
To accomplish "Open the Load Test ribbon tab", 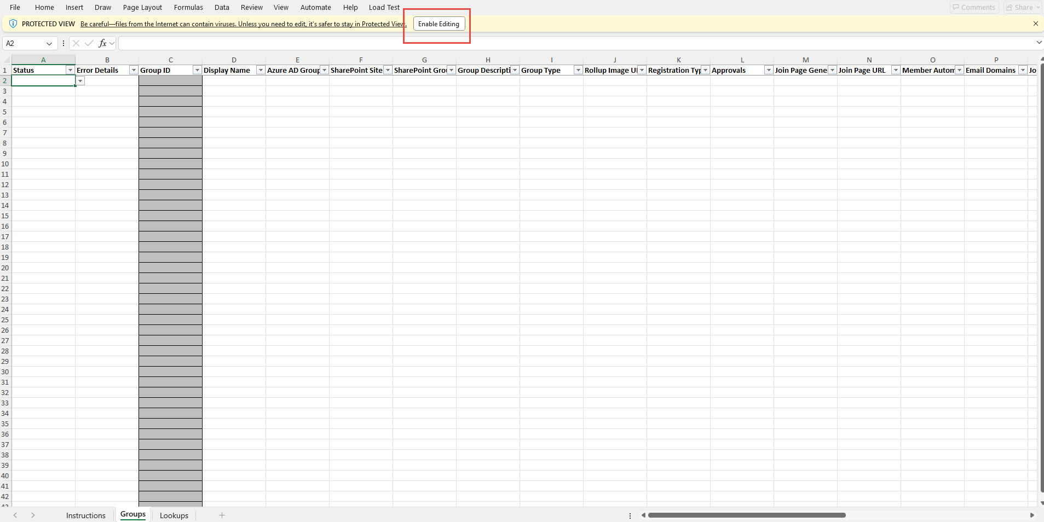I will [x=384, y=7].
